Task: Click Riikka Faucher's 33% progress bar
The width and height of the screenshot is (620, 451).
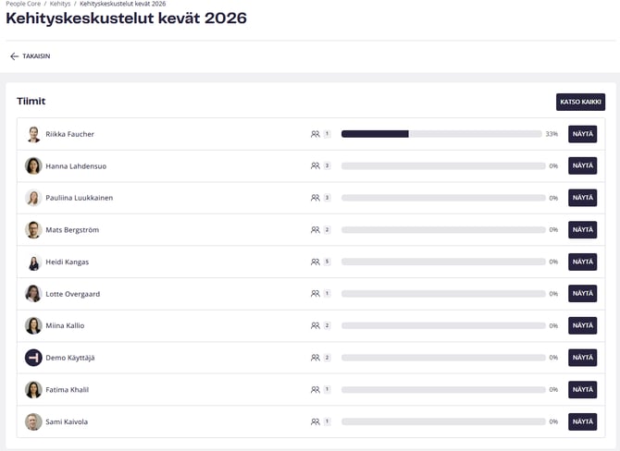Action: (442, 134)
